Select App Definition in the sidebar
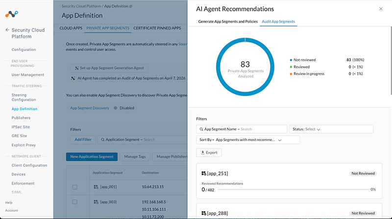This screenshot has width=392, height=219. [x=24, y=109]
